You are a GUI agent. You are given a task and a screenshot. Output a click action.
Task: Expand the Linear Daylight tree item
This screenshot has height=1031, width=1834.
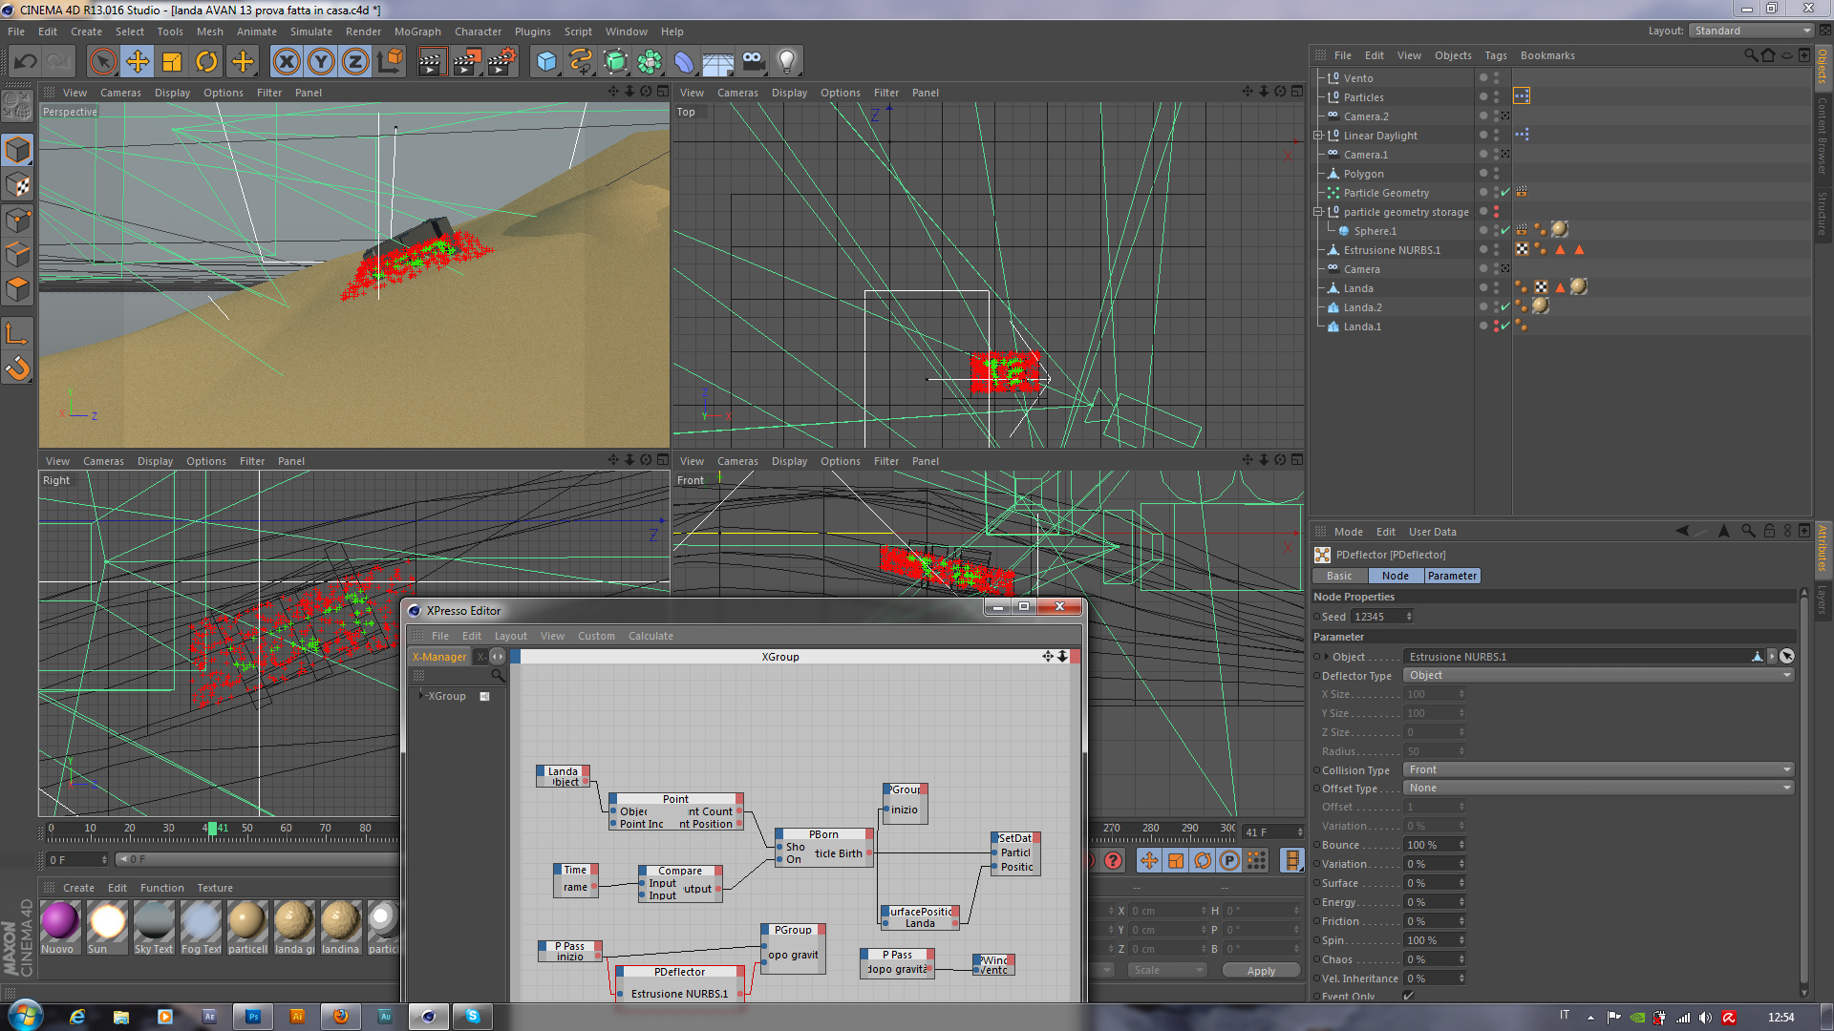(x=1318, y=136)
